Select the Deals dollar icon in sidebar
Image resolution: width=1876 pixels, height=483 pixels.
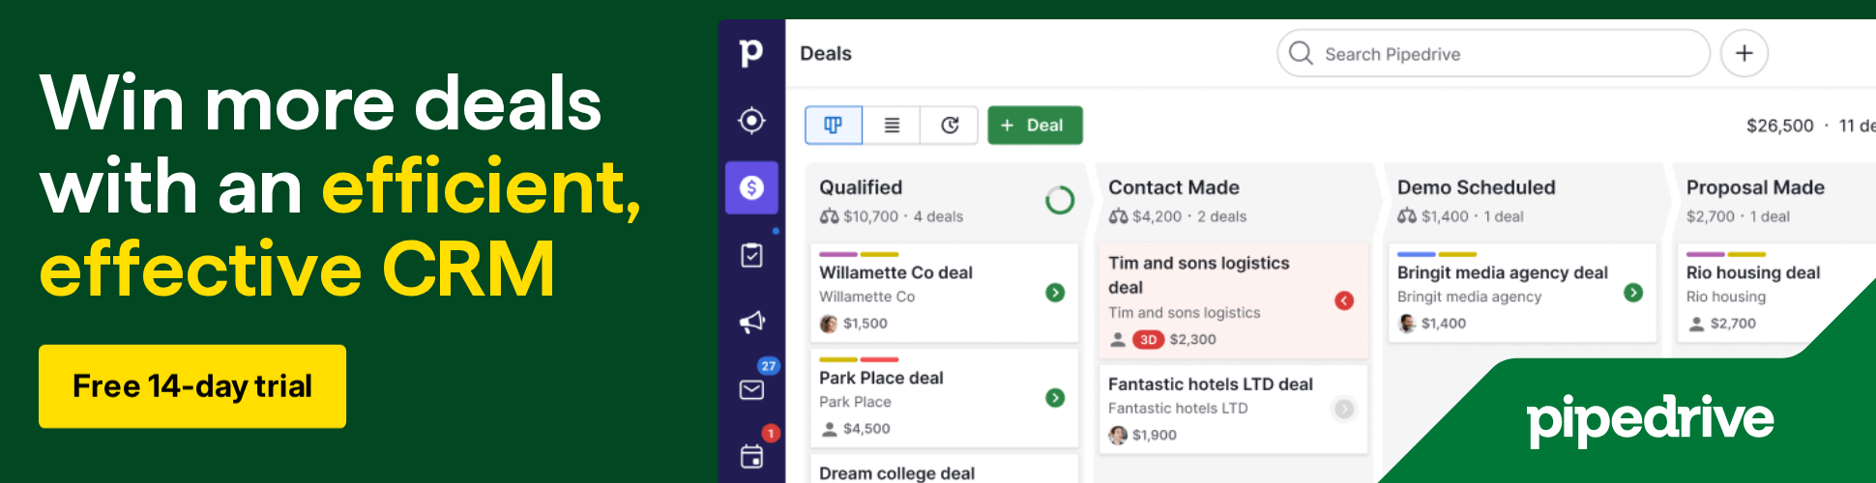click(751, 187)
